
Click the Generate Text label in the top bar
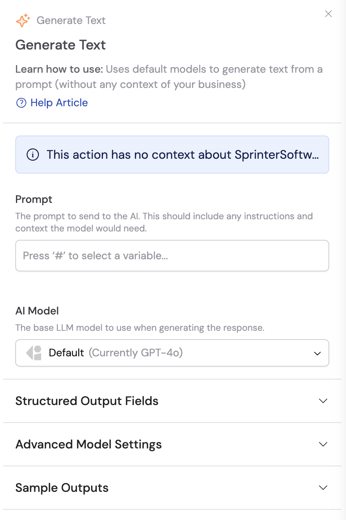pyautogui.click(x=71, y=21)
